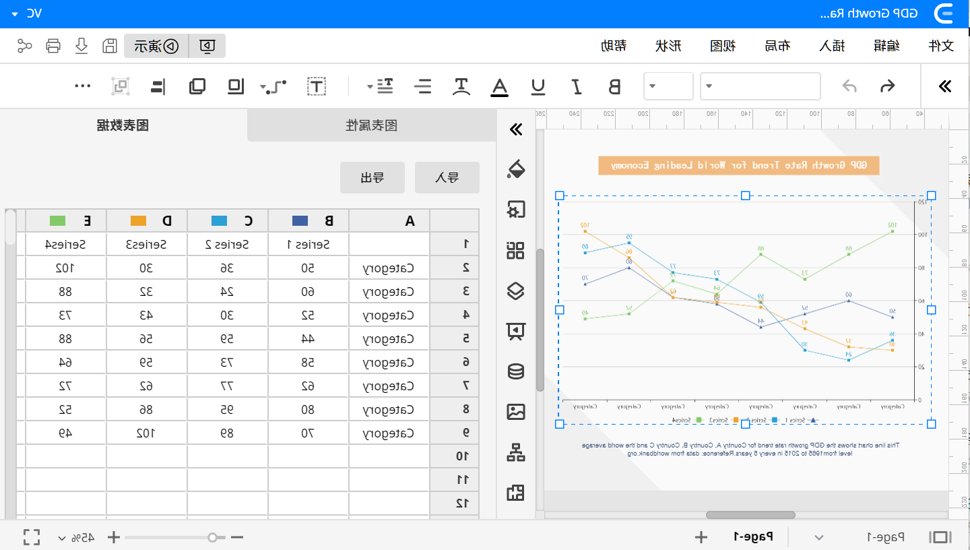Viewport: 970px width, 550px height.
Task: Open the font size dropdown
Action: click(669, 86)
